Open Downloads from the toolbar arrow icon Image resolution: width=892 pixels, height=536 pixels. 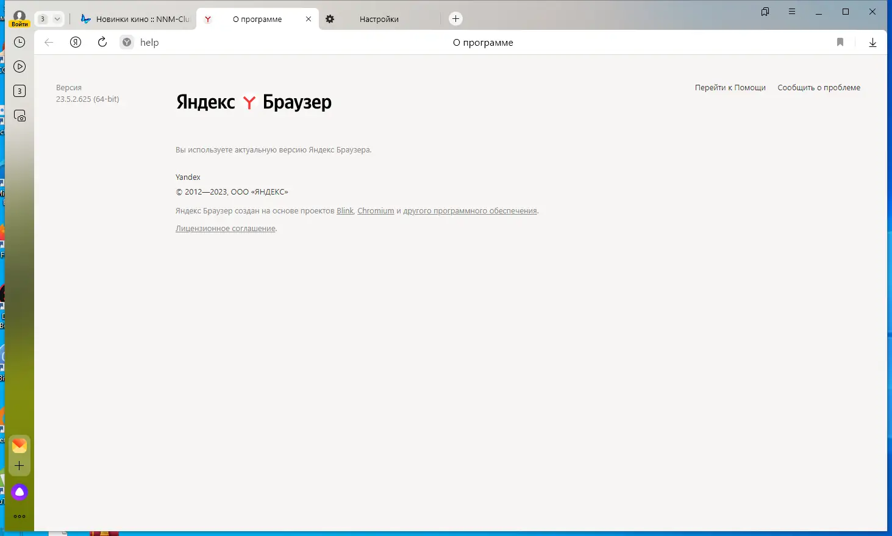pyautogui.click(x=872, y=42)
